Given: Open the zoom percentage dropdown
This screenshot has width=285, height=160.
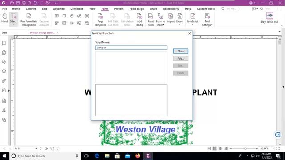Looking at the screenshot, I should pyautogui.click(x=273, y=148).
